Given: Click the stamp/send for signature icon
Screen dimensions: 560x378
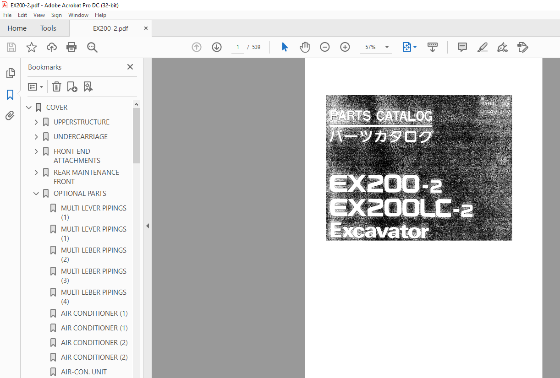Looking at the screenshot, I should pyautogui.click(x=523, y=47).
